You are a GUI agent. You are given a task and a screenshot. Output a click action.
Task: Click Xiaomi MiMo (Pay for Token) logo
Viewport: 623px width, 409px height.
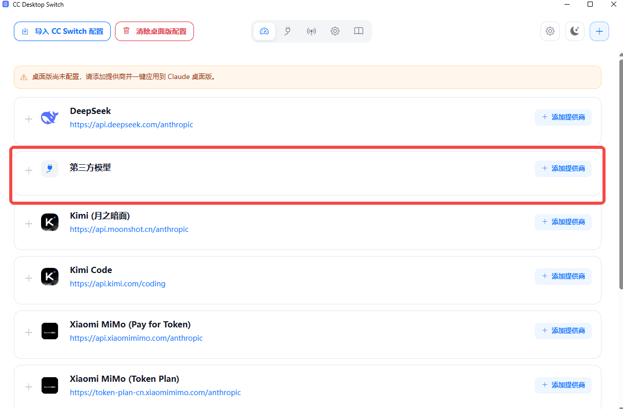coord(50,331)
